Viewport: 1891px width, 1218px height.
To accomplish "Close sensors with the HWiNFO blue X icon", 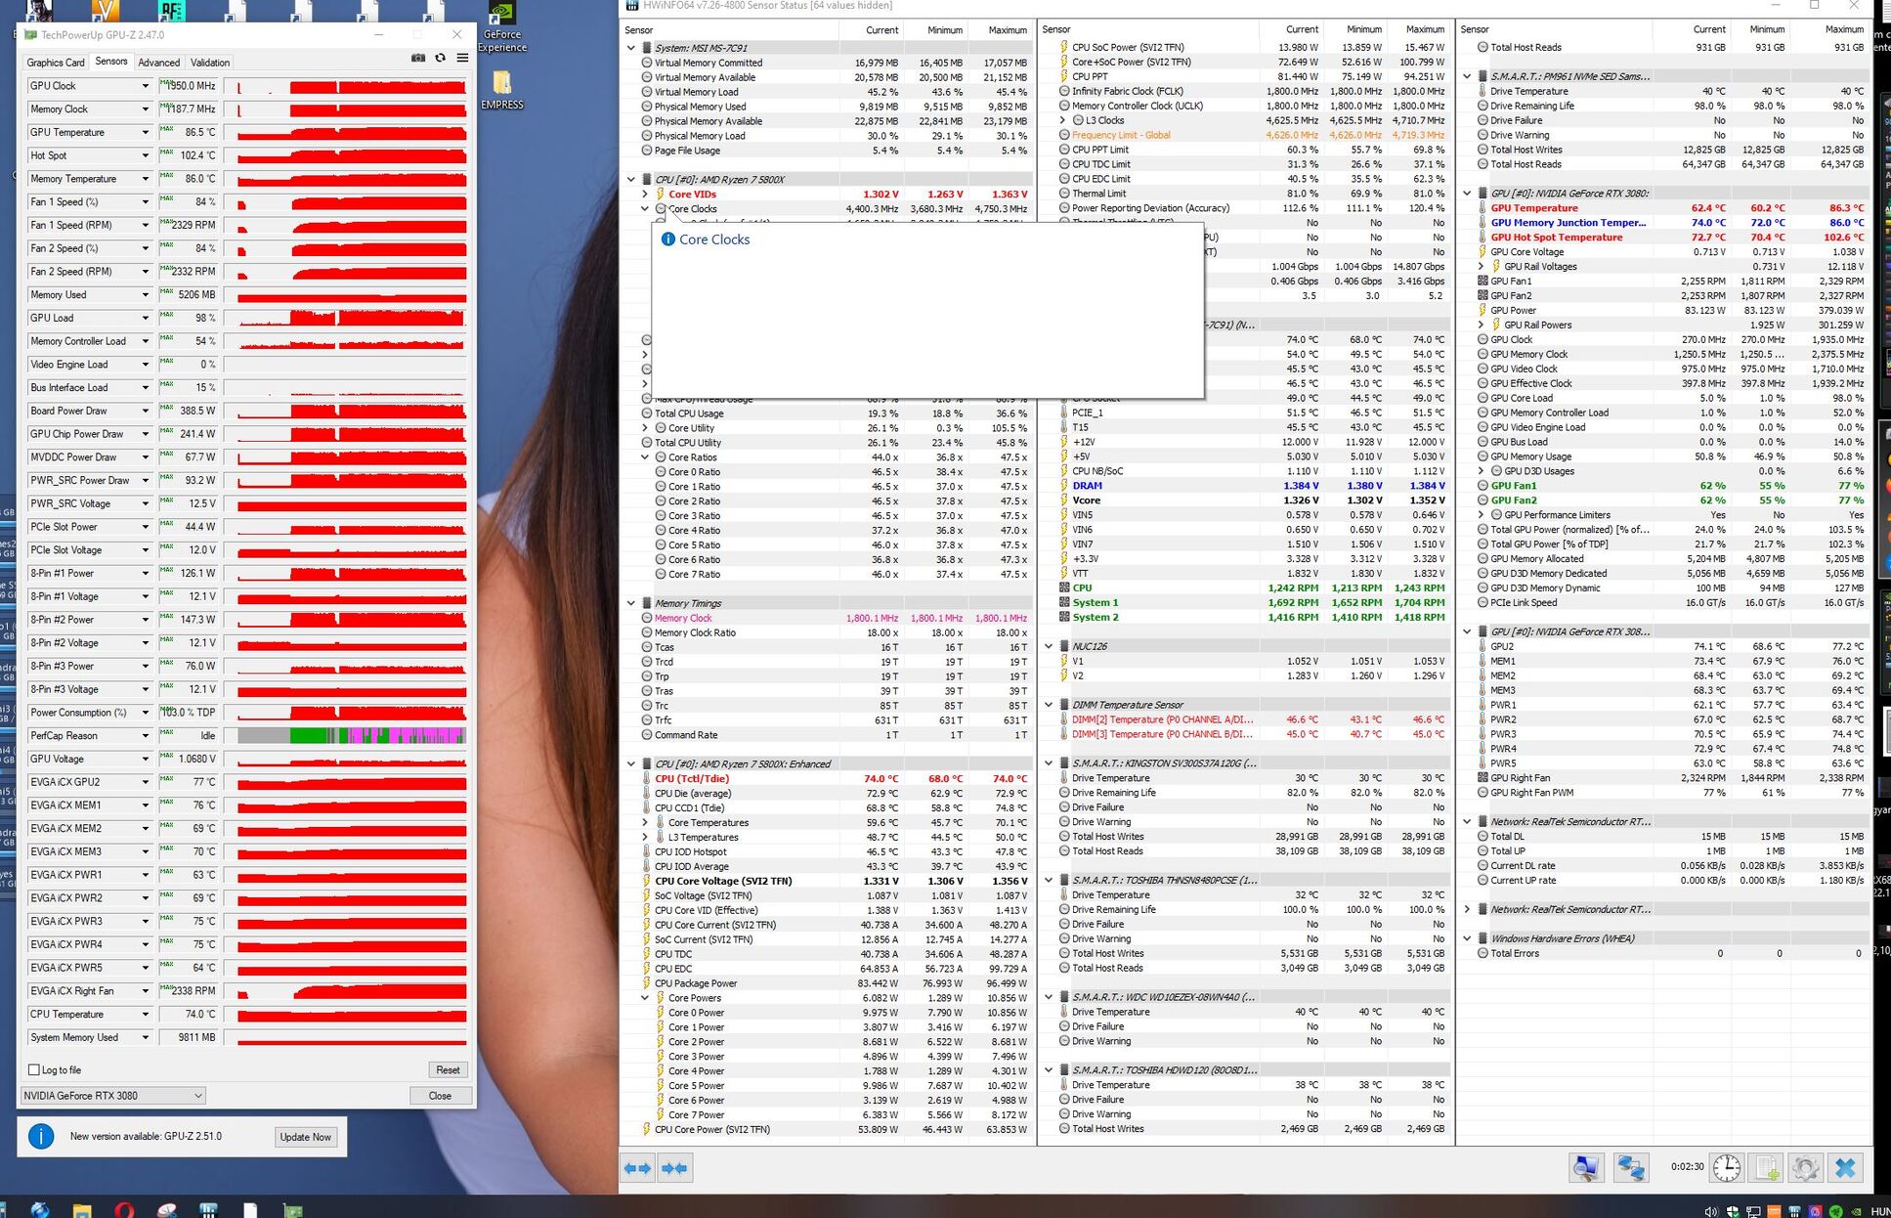I will click(x=1845, y=1167).
